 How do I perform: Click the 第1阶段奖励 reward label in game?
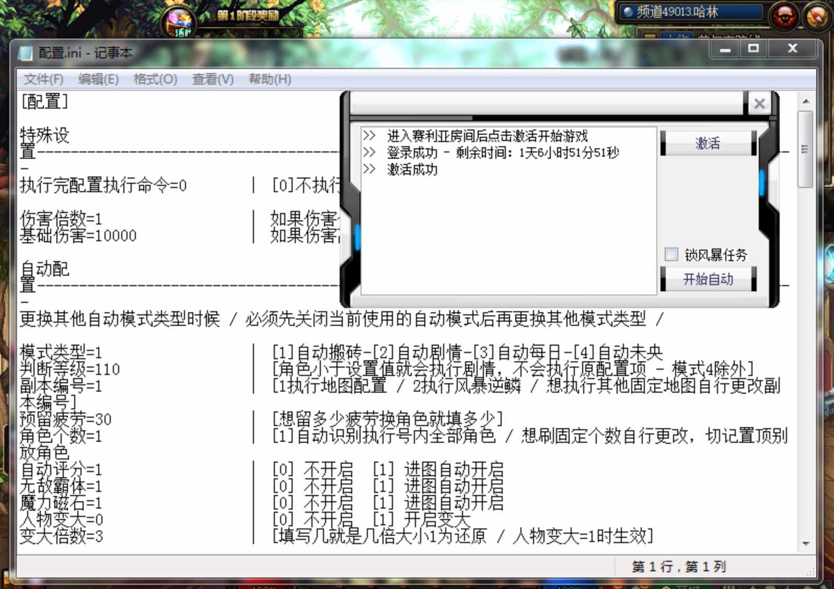(x=248, y=15)
